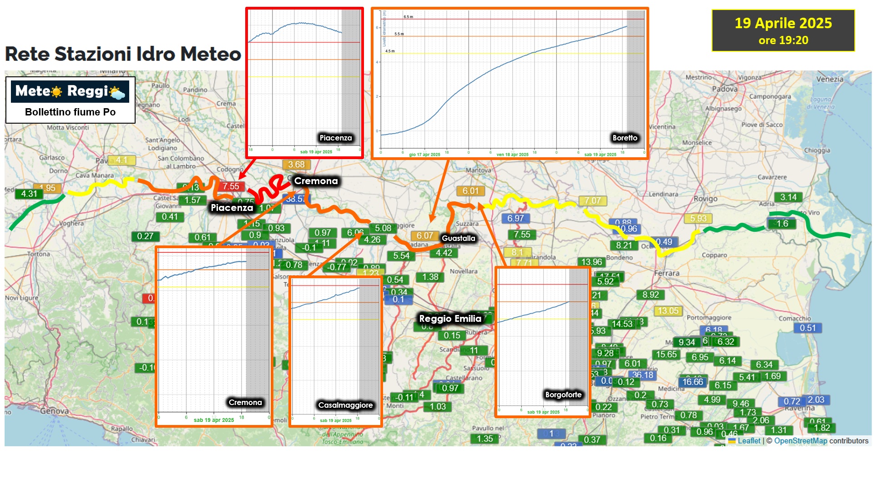Click the red 7.55 station marker
This screenshot has width=873, height=490.
tap(231, 186)
